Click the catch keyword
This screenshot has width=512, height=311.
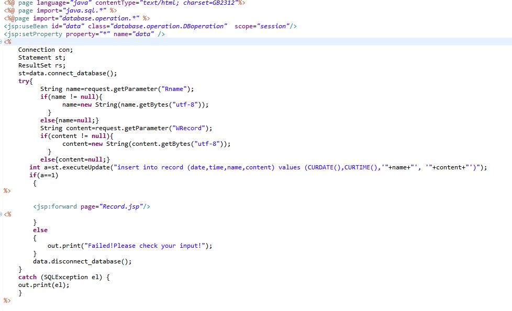tap(27, 277)
